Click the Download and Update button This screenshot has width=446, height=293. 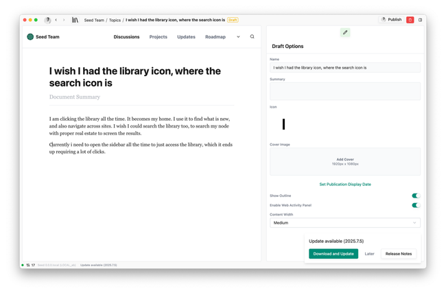333,254
